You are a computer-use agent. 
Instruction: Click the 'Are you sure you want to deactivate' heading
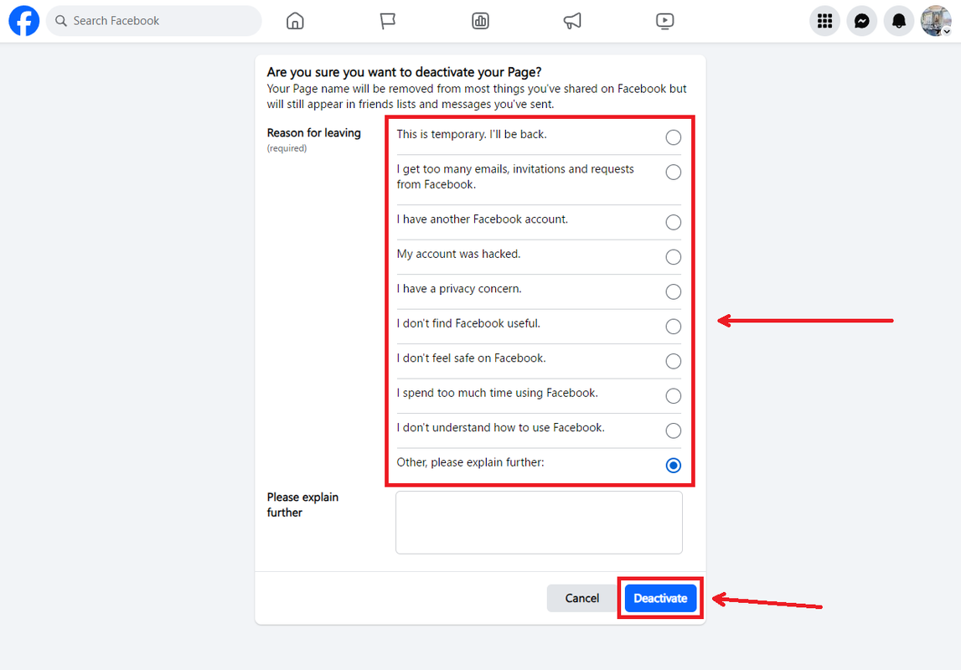[x=404, y=72]
